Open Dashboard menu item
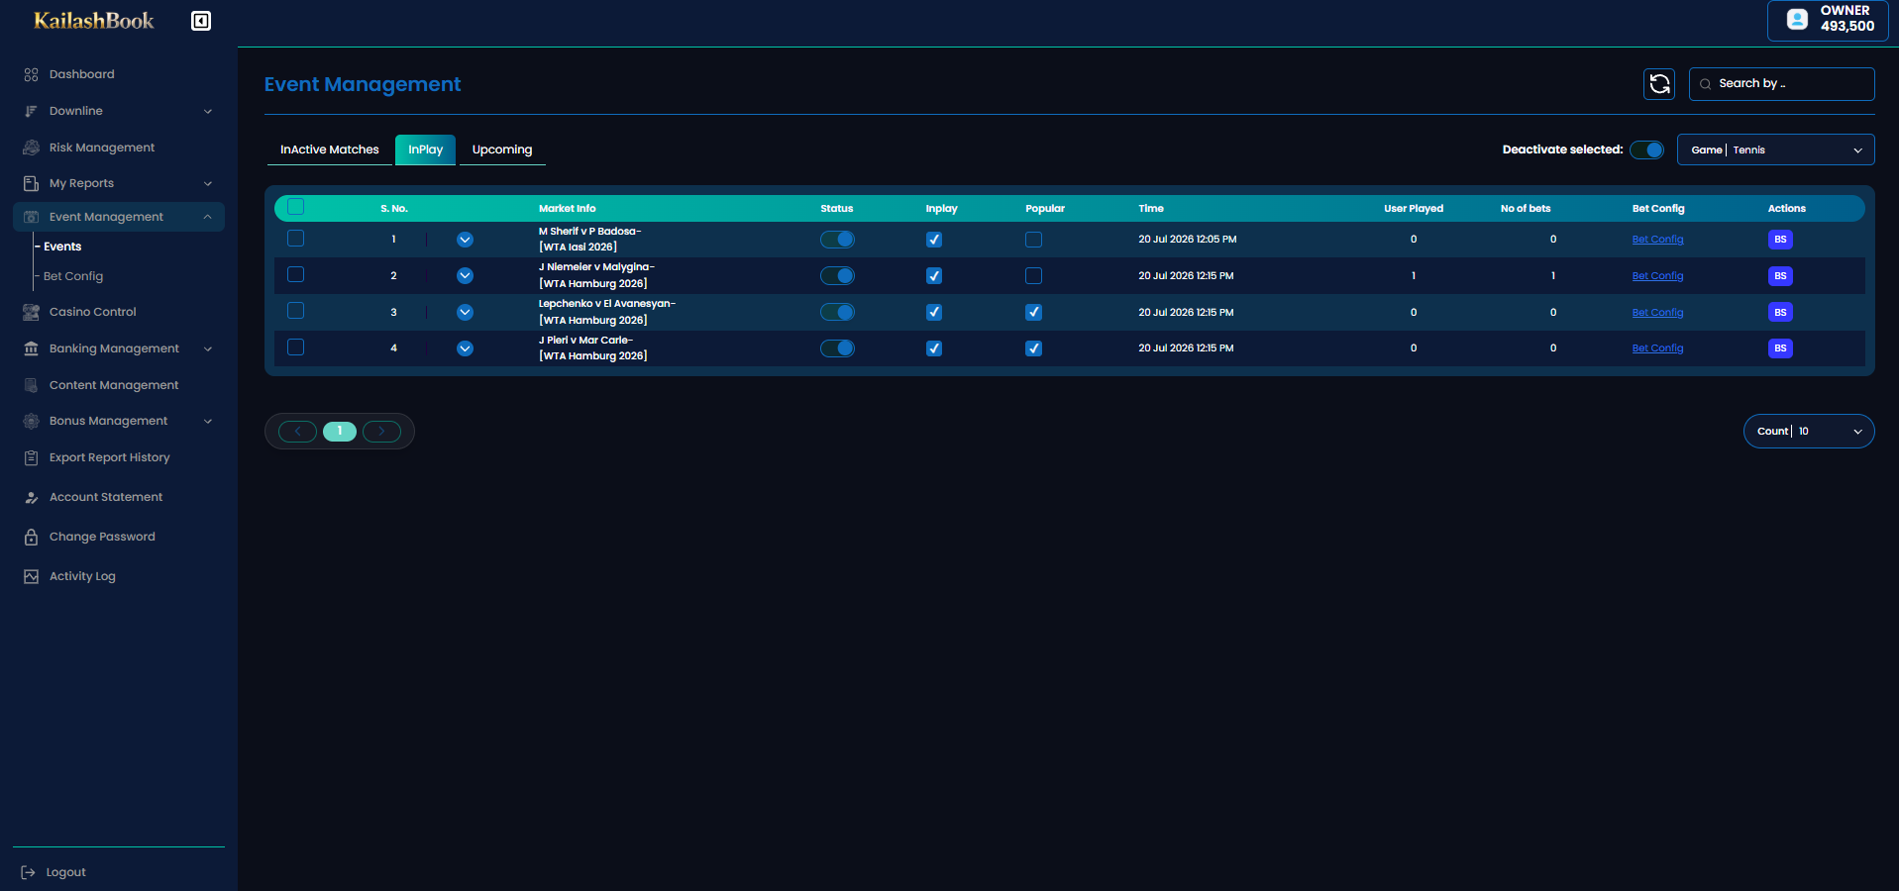 point(82,74)
